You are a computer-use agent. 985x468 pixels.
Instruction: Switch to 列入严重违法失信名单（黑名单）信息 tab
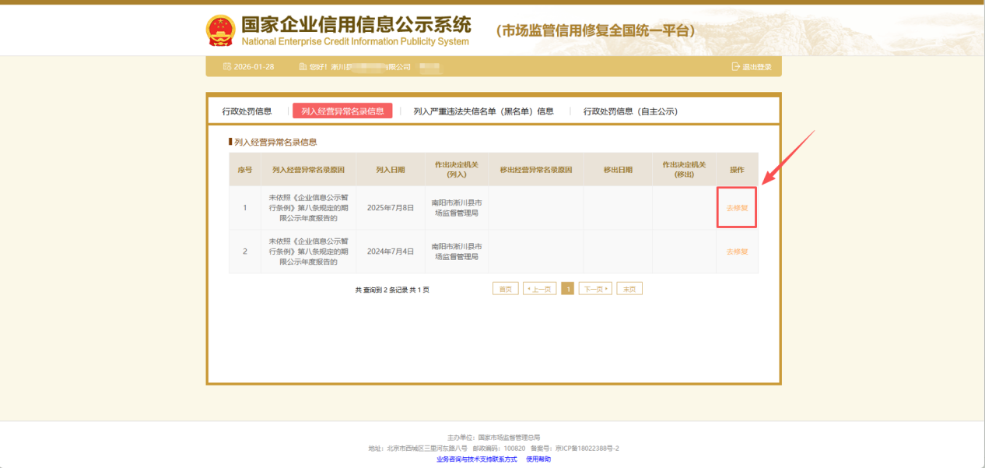click(x=483, y=111)
